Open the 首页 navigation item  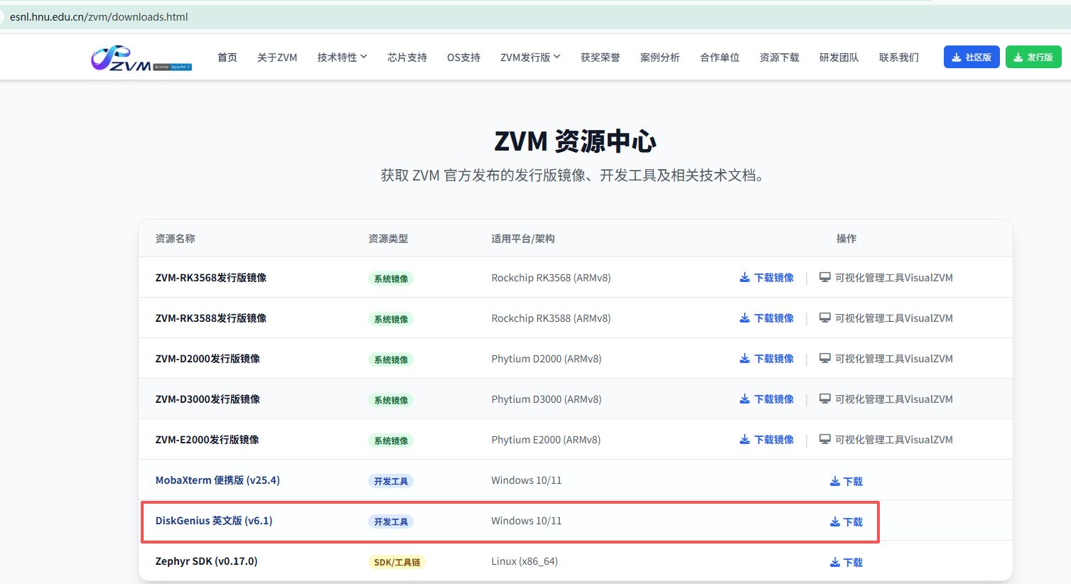[x=227, y=58]
